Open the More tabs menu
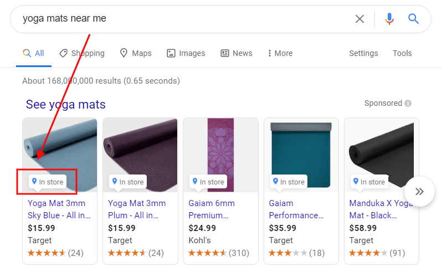 (x=280, y=53)
